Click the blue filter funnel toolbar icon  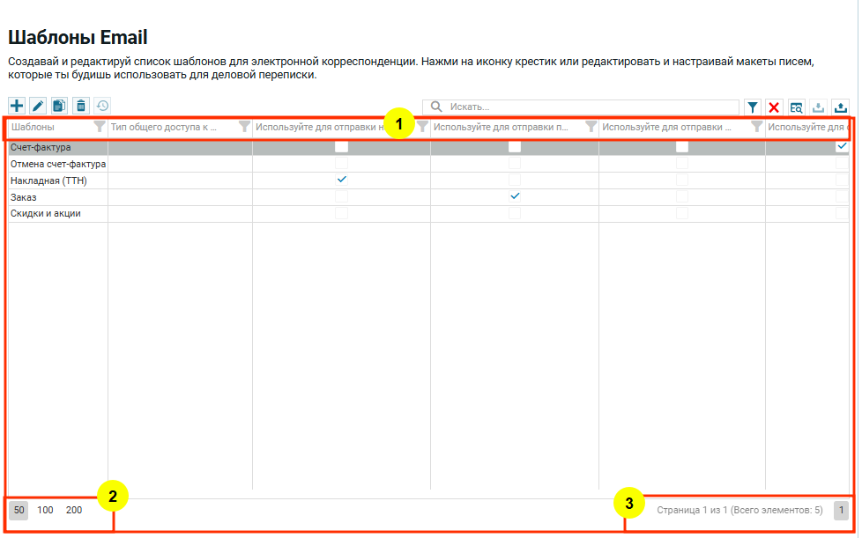pyautogui.click(x=753, y=107)
